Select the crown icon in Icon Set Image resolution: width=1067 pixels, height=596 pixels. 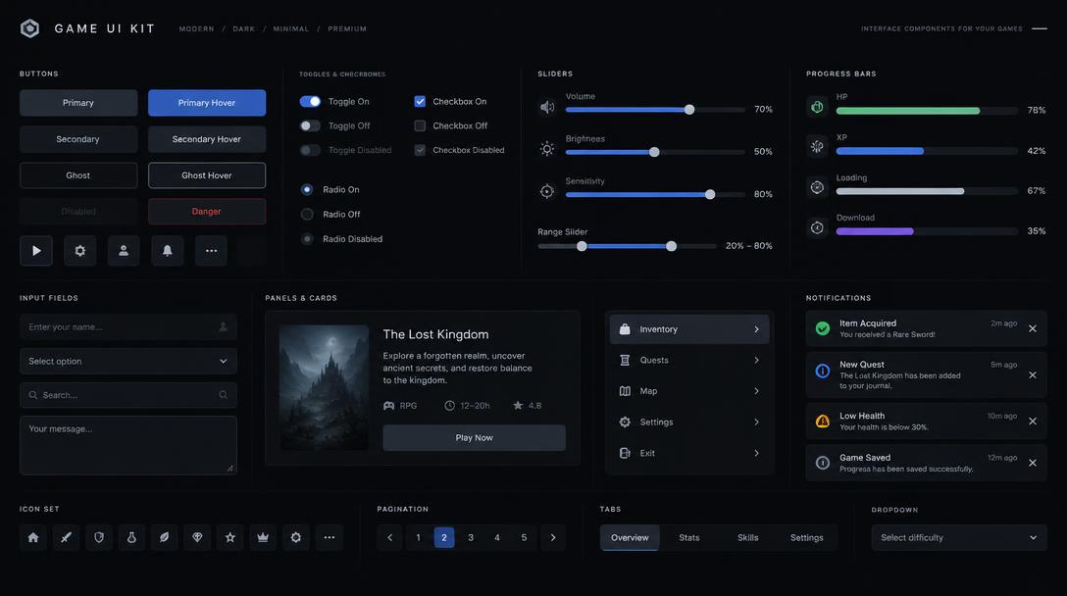263,537
